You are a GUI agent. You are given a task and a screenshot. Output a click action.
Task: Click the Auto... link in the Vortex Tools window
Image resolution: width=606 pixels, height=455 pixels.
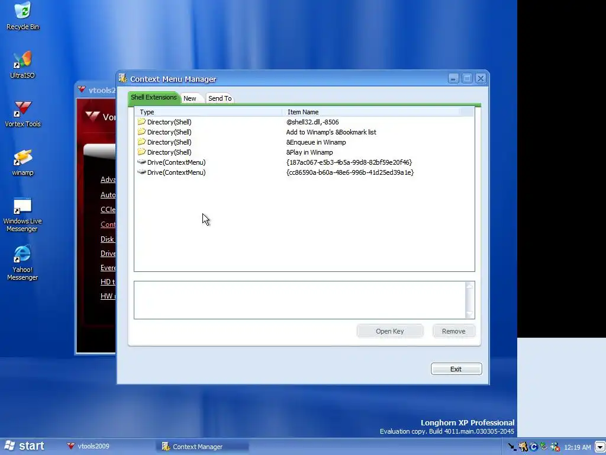click(x=108, y=194)
